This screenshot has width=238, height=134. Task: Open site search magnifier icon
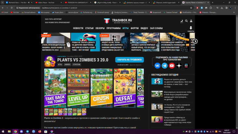pyautogui.click(x=186, y=21)
